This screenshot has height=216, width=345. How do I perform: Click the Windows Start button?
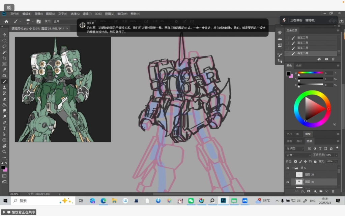(x=5, y=201)
